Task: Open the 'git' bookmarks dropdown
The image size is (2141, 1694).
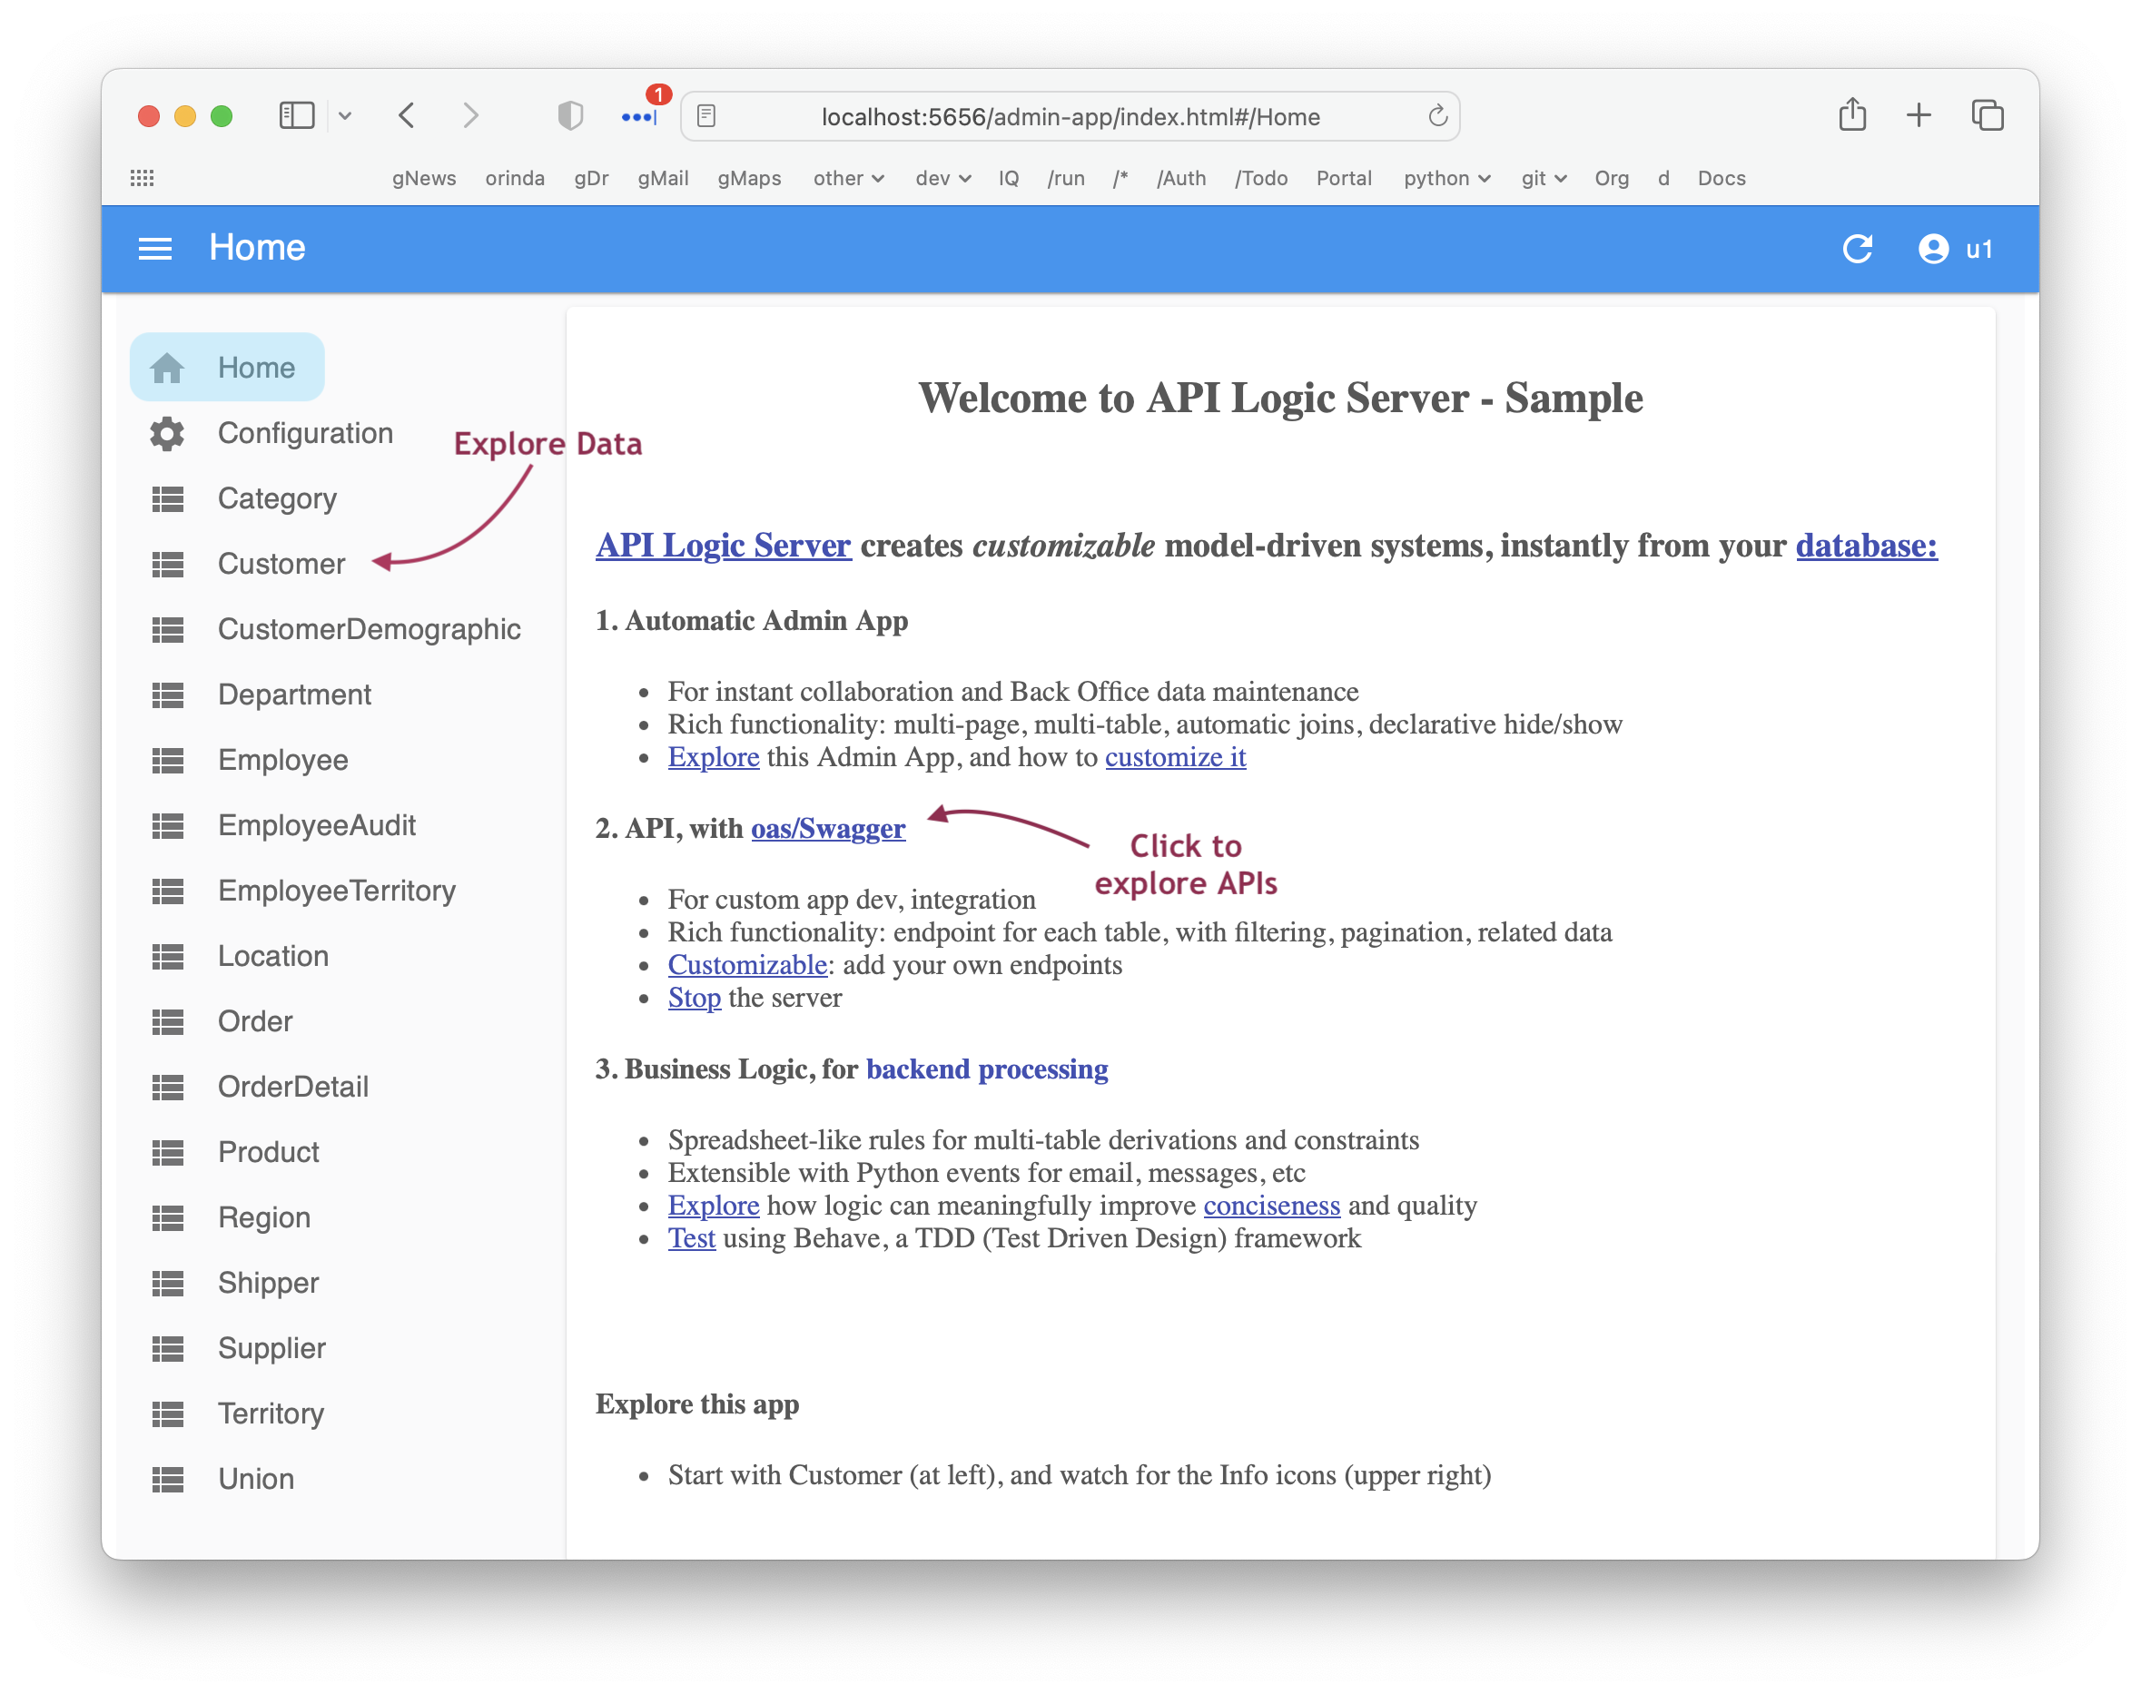Action: click(x=1543, y=179)
